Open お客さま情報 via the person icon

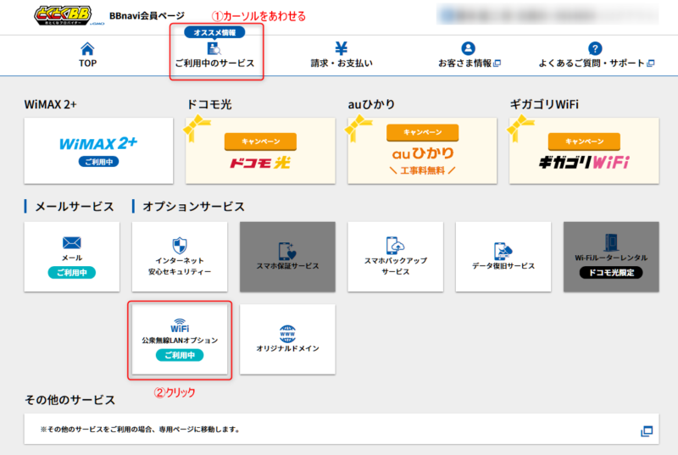coord(468,48)
